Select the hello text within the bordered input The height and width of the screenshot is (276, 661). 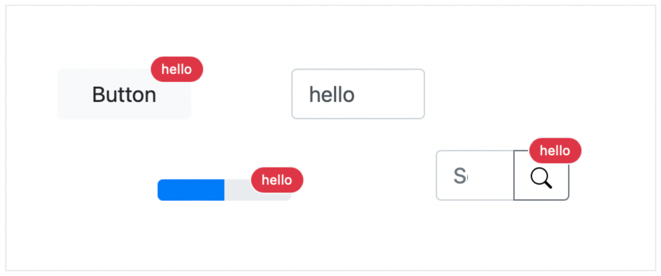[x=332, y=94]
